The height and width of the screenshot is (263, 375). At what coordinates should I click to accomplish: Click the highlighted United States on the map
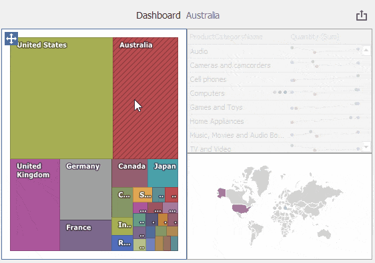pyautogui.click(x=241, y=209)
